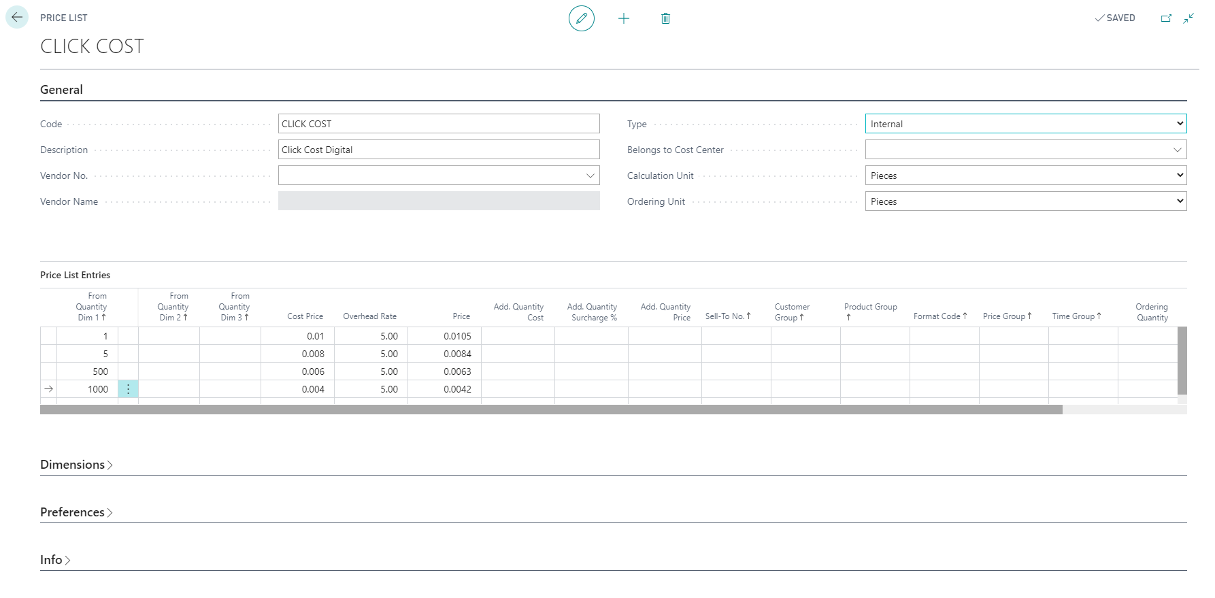Select From Quantity cell 500
Screen dimensions: 1215x598
[x=87, y=371]
